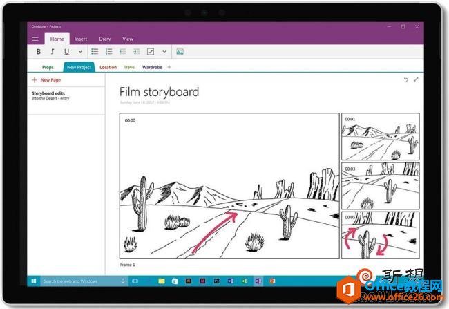Select the New Project section tab

pos(79,67)
